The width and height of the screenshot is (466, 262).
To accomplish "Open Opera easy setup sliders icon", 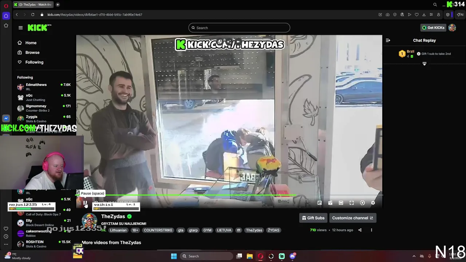I will tap(431, 15).
